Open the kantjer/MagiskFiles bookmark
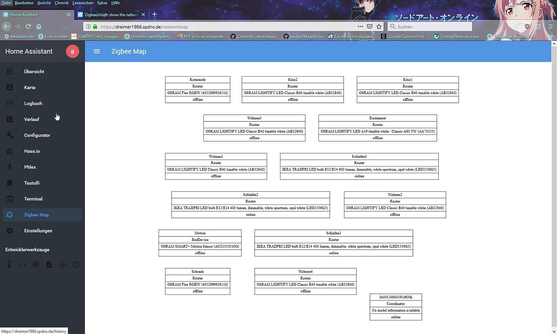 coord(304,37)
